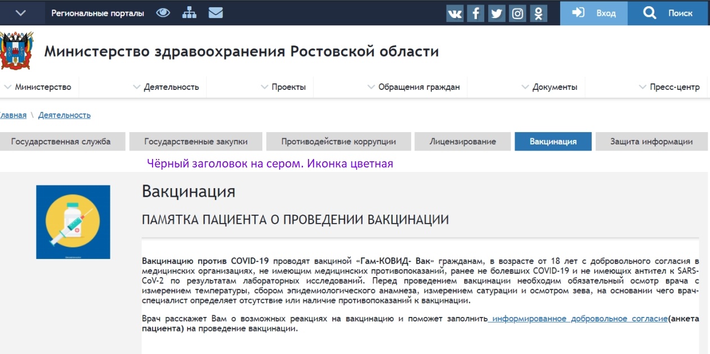710x354 pixels.
Task: Expand the Обращения граждан menu
Action: click(x=414, y=87)
